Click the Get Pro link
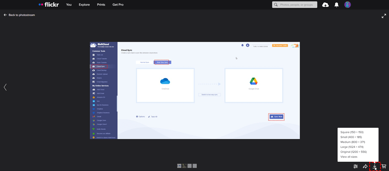 click(118, 5)
